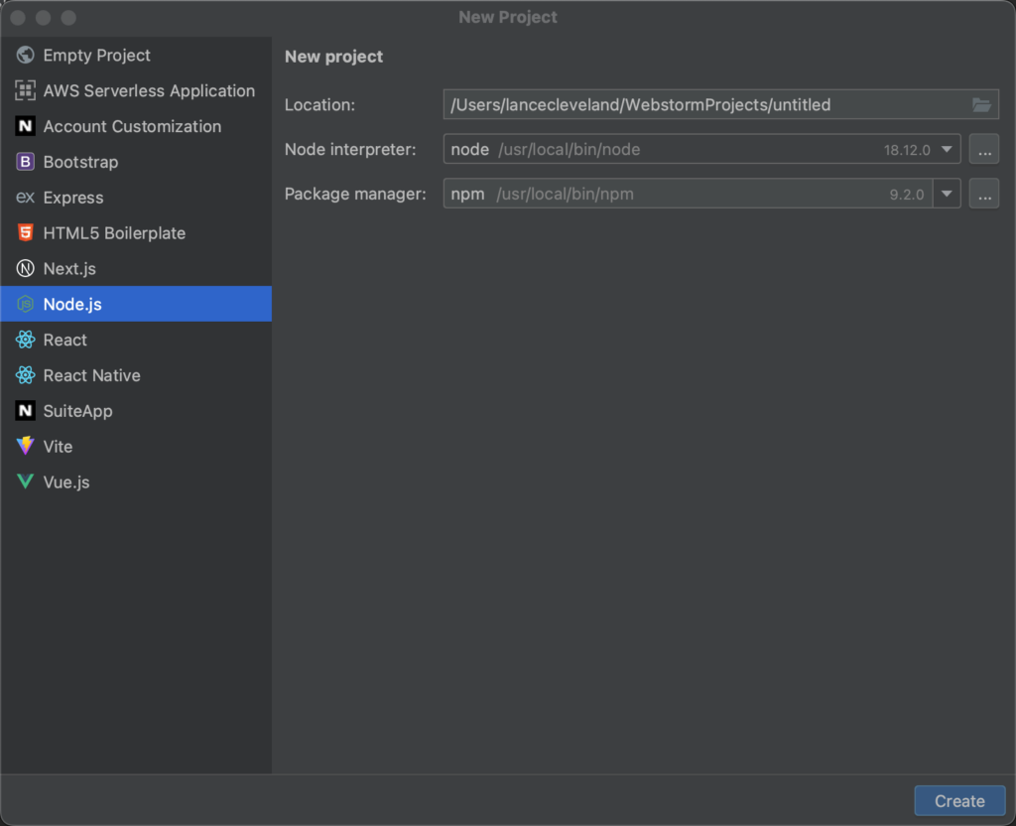1016x826 pixels.
Task: Pick the Vite lightning icon
Action: click(x=25, y=447)
